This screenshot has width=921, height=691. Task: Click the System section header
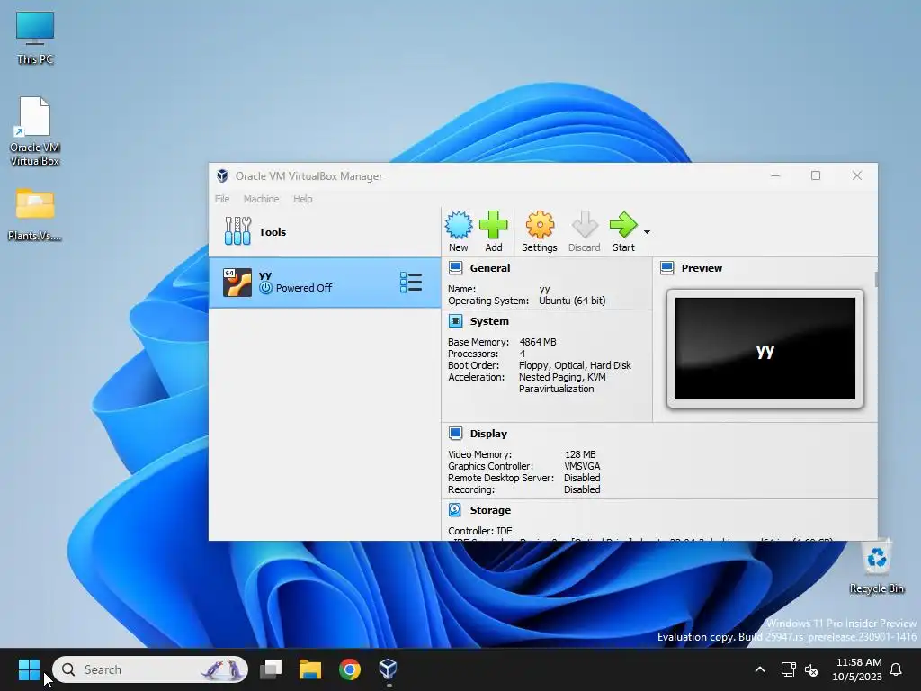(489, 321)
